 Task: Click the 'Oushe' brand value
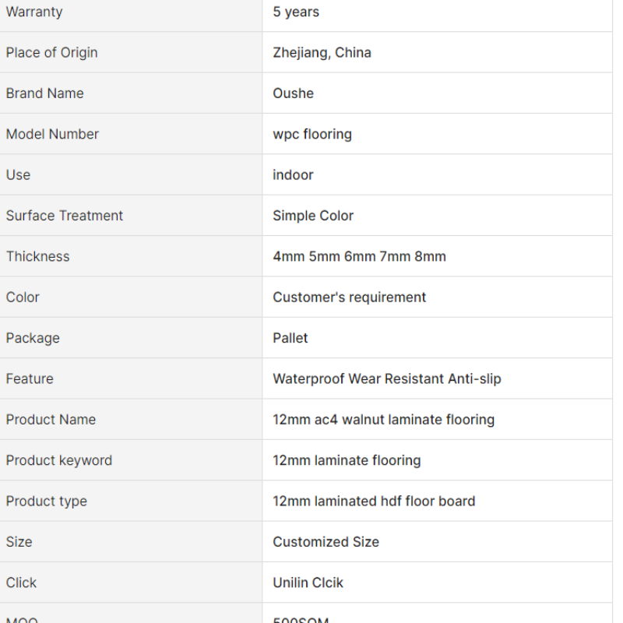tap(294, 93)
